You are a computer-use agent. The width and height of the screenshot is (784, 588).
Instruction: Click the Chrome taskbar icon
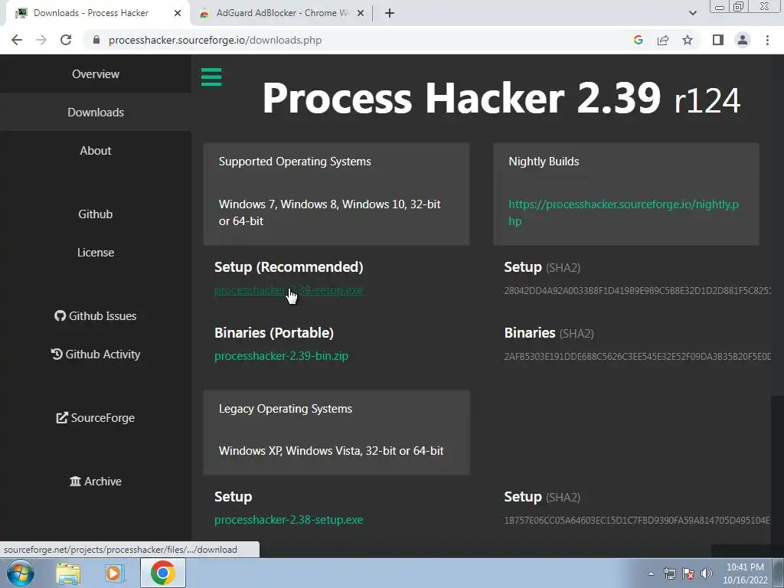(163, 573)
